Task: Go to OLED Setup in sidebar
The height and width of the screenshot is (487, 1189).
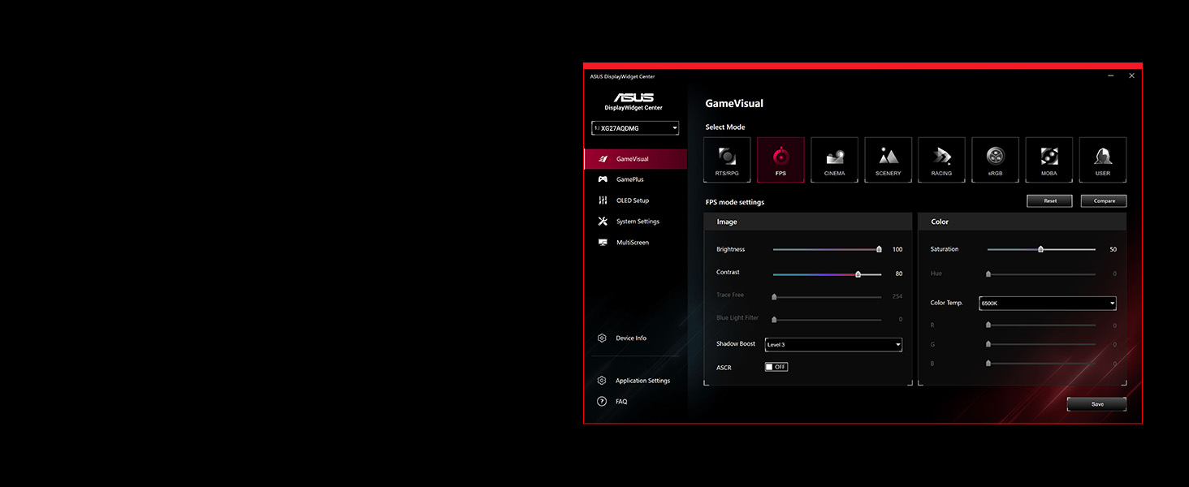Action: click(632, 200)
